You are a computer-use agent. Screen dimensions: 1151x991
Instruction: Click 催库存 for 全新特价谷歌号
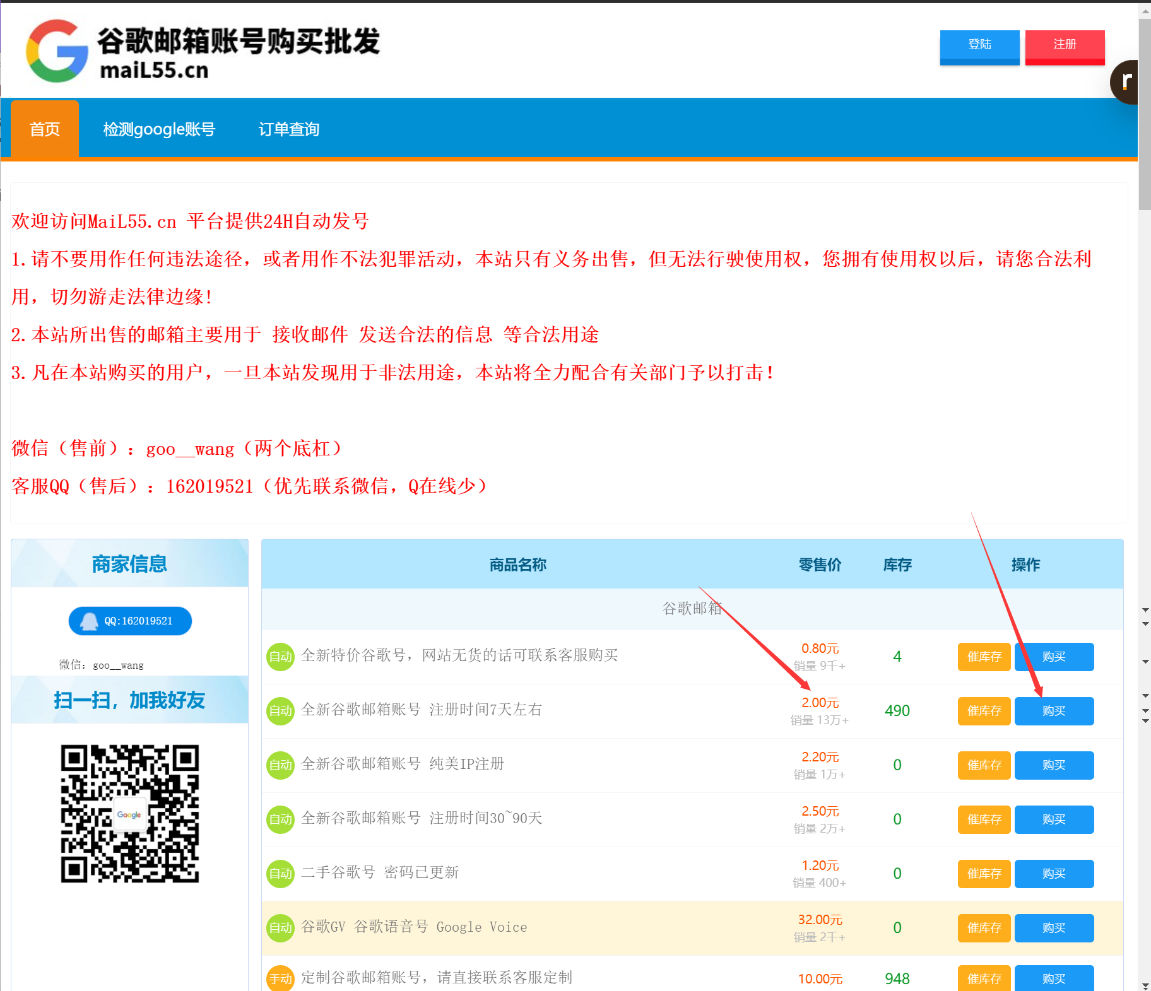coord(984,657)
